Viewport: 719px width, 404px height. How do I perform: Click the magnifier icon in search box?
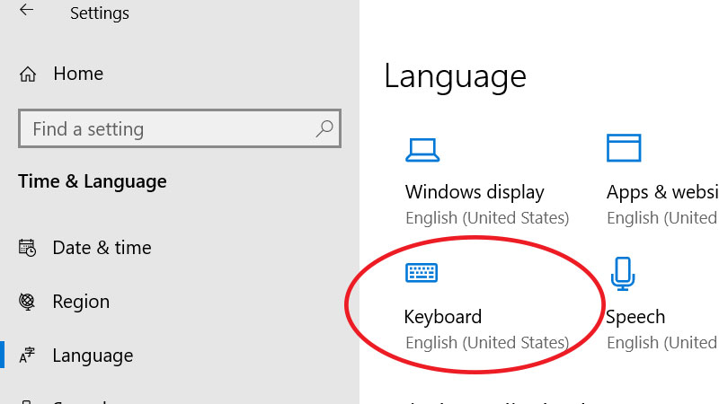[324, 129]
